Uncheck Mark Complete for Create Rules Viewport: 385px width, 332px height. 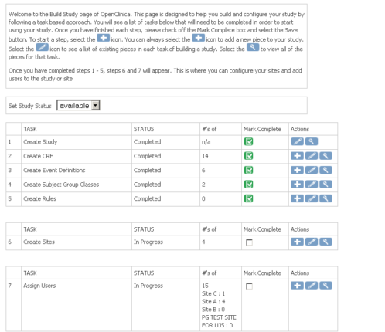pyautogui.click(x=248, y=198)
